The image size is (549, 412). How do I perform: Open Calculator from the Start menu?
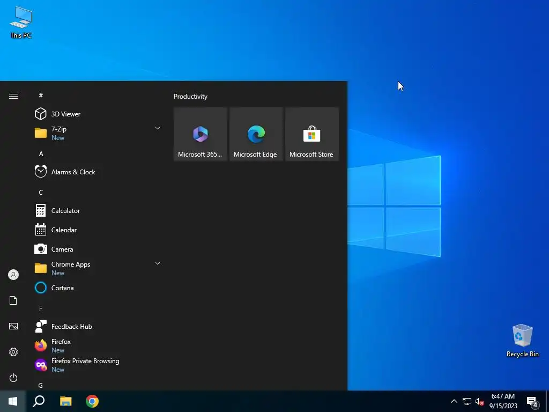click(x=98, y=210)
